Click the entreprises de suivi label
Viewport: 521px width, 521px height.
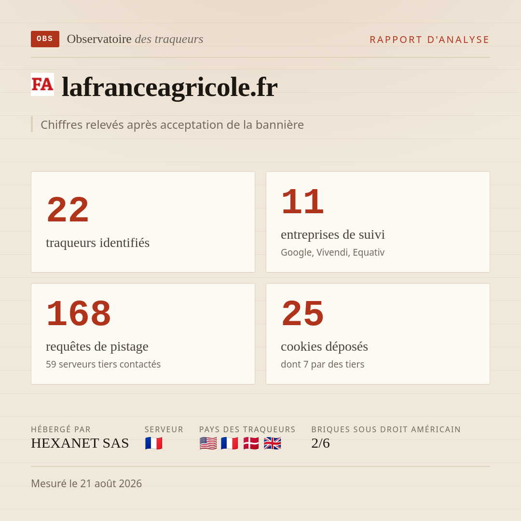(x=332, y=234)
